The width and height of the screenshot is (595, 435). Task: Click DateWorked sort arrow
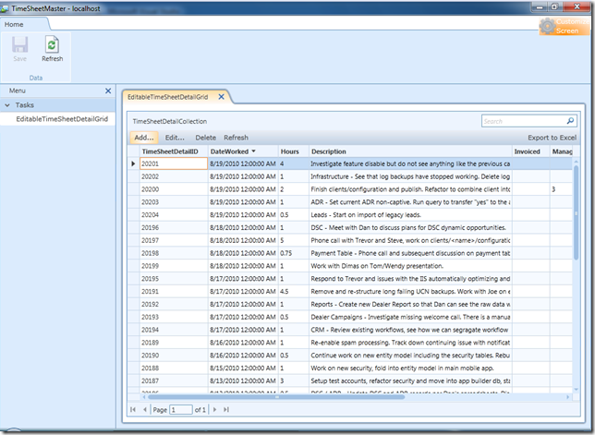coord(253,151)
